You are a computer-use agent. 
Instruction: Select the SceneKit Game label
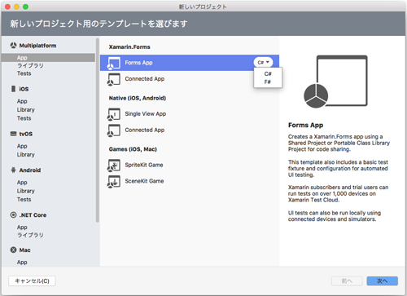click(144, 181)
